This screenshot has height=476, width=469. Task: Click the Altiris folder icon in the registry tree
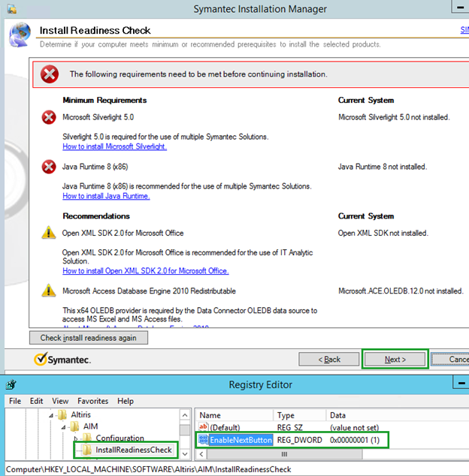(62, 414)
